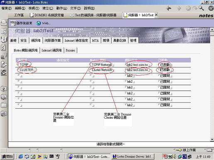Click lab2.test.com.tw address in TCPIP row
Image resolution: width=214 pixels, height=160 pixels.
pos(138,65)
